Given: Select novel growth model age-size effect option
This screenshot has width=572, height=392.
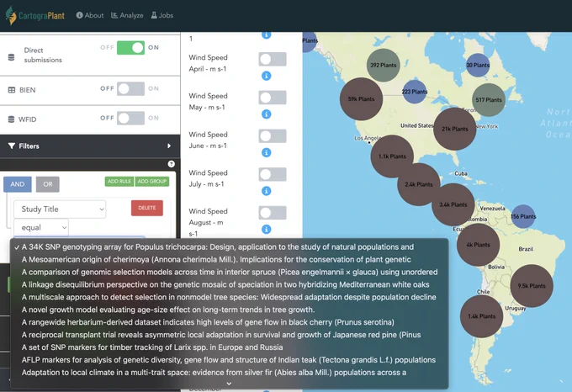Looking at the screenshot, I should coord(229,310).
